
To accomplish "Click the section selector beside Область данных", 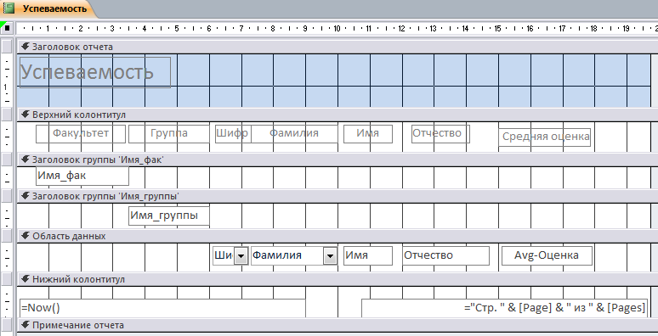I will tap(7, 236).
